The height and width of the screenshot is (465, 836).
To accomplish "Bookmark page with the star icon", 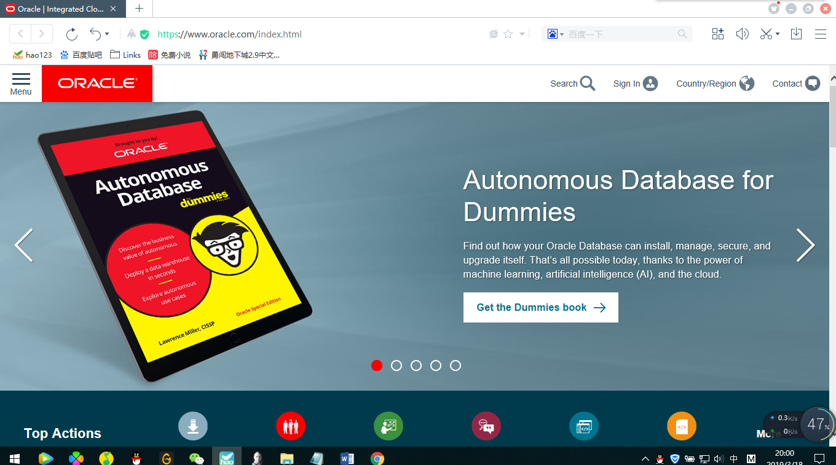I will pyautogui.click(x=508, y=34).
